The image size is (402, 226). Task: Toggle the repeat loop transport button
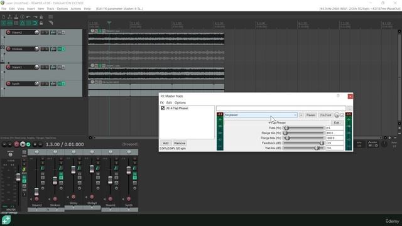tap(28, 144)
